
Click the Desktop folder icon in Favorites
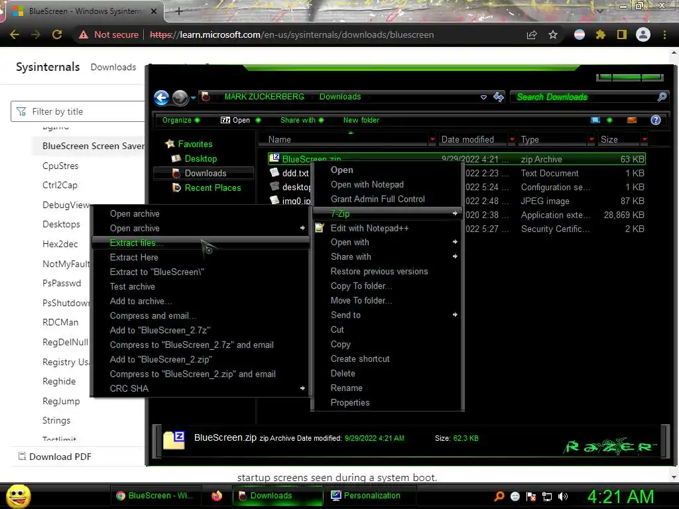pyautogui.click(x=176, y=158)
